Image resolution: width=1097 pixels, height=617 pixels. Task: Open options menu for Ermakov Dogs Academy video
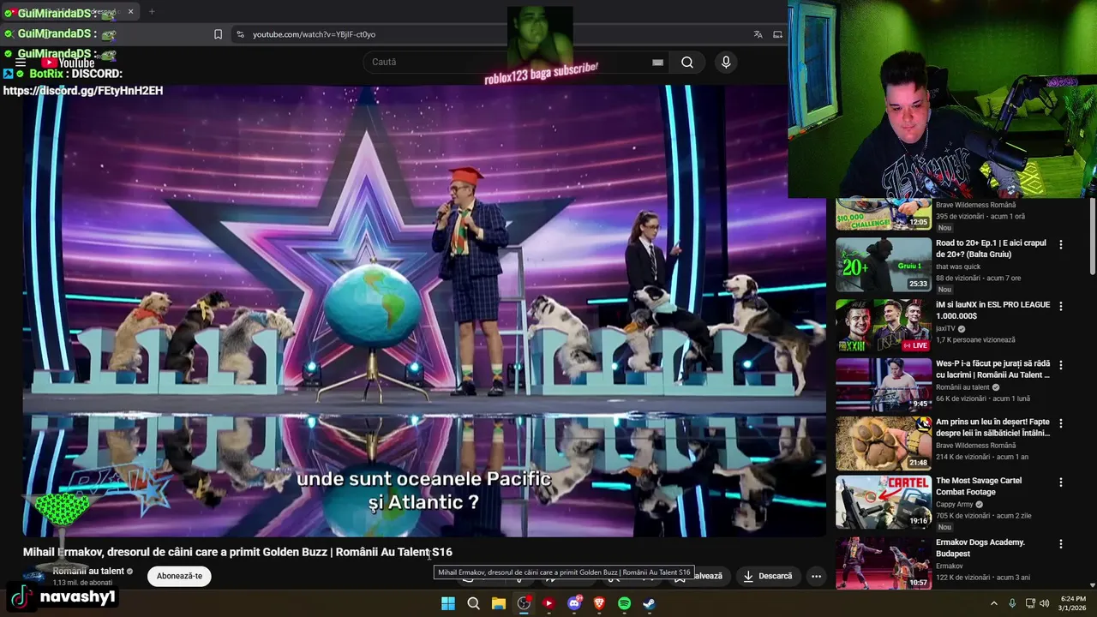(1060, 544)
